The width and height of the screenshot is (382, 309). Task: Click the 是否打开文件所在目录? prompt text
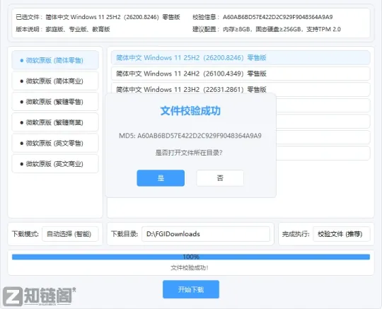click(x=189, y=153)
